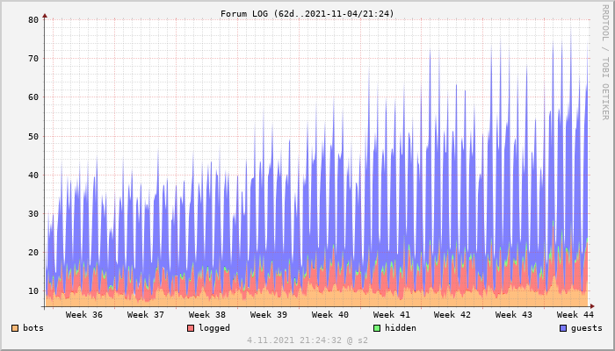Click the Week 40 axis label

(x=330, y=314)
